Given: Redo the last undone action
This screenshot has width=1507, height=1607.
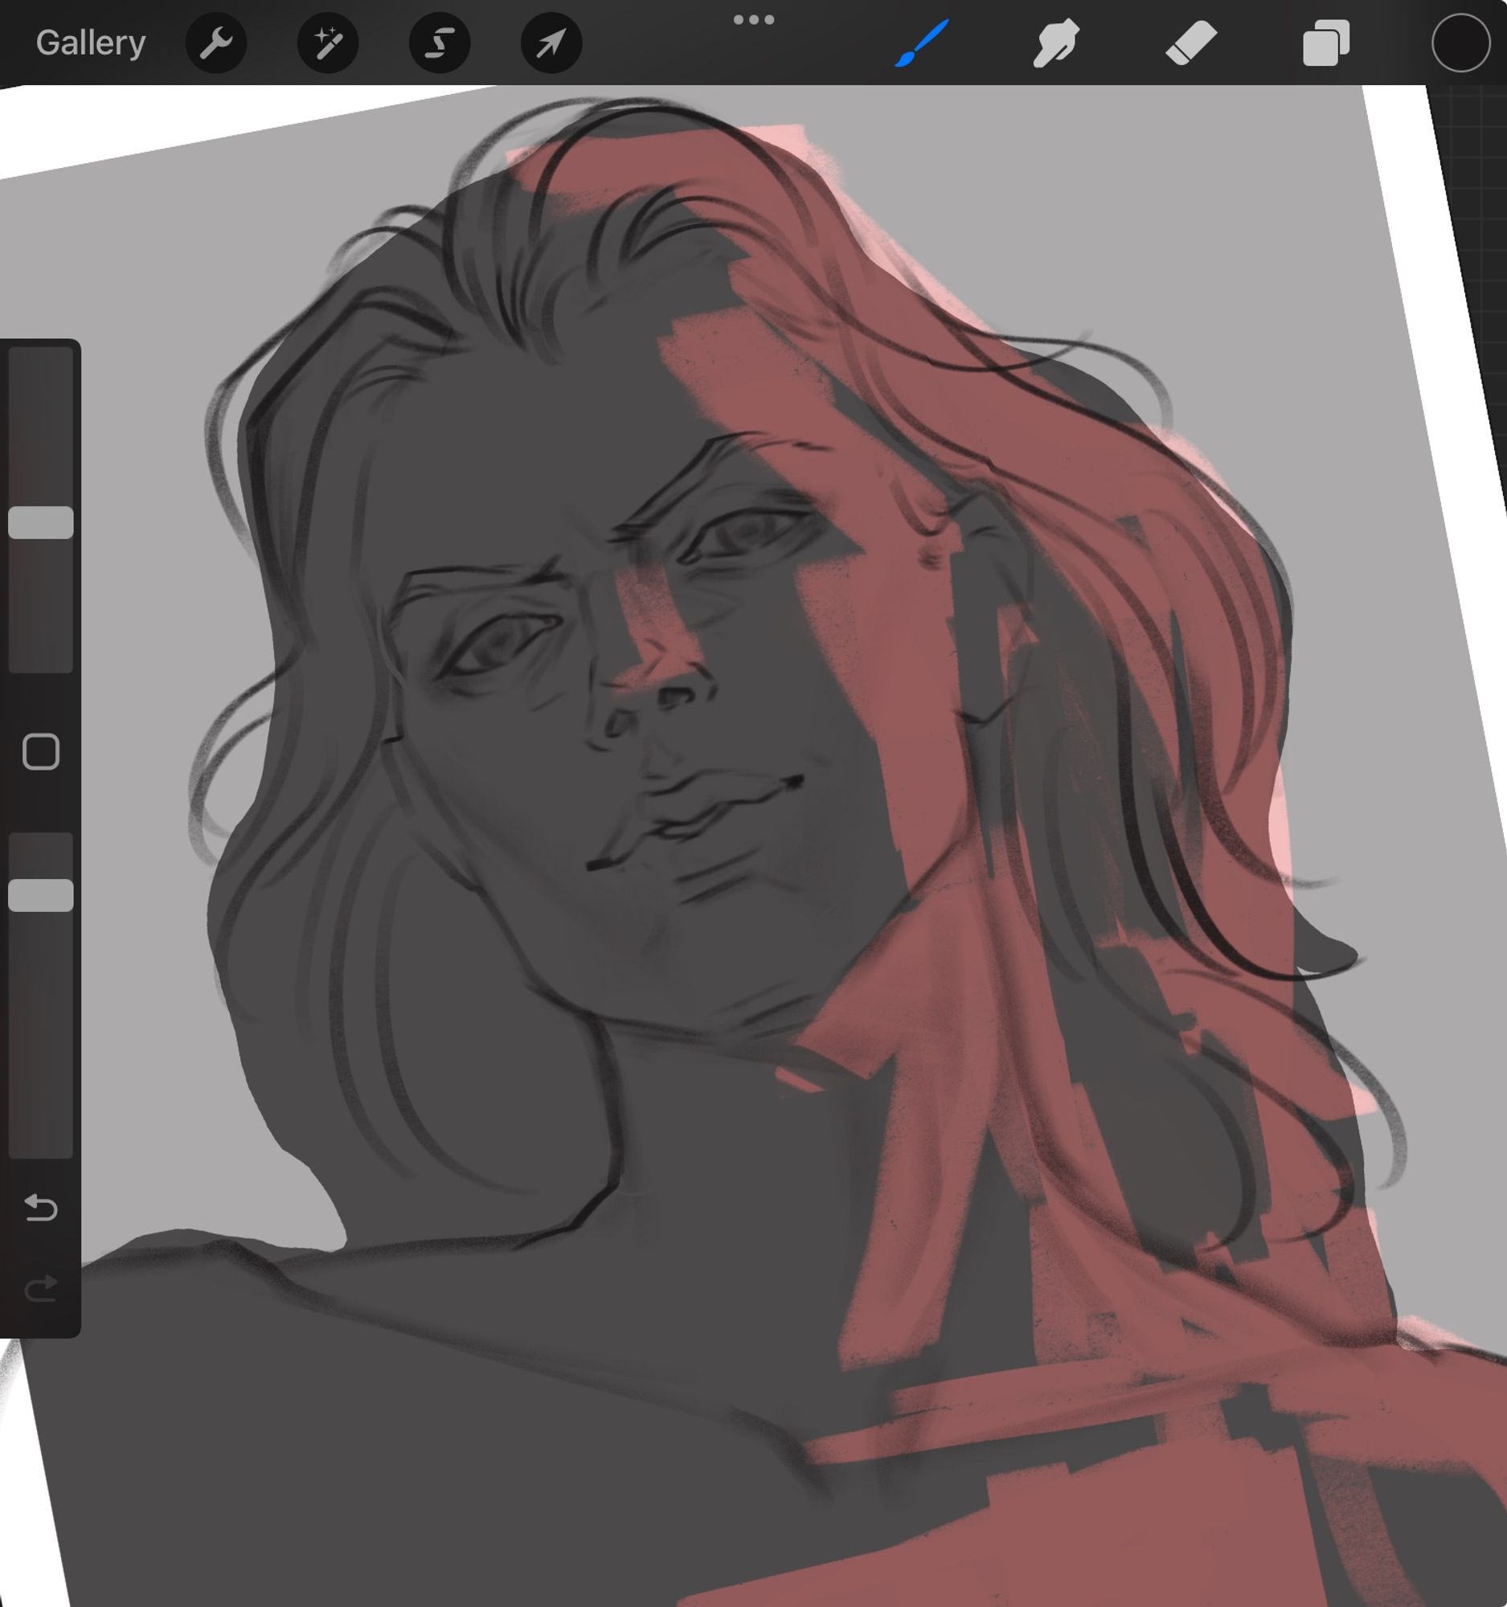Looking at the screenshot, I should (40, 1289).
